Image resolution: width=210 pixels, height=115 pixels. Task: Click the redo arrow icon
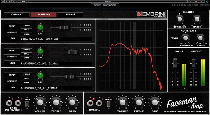(17, 1)
